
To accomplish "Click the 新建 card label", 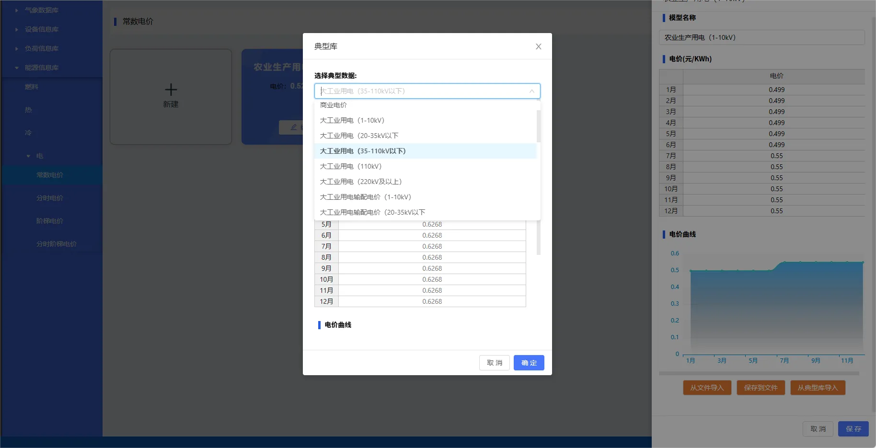I will [x=171, y=104].
